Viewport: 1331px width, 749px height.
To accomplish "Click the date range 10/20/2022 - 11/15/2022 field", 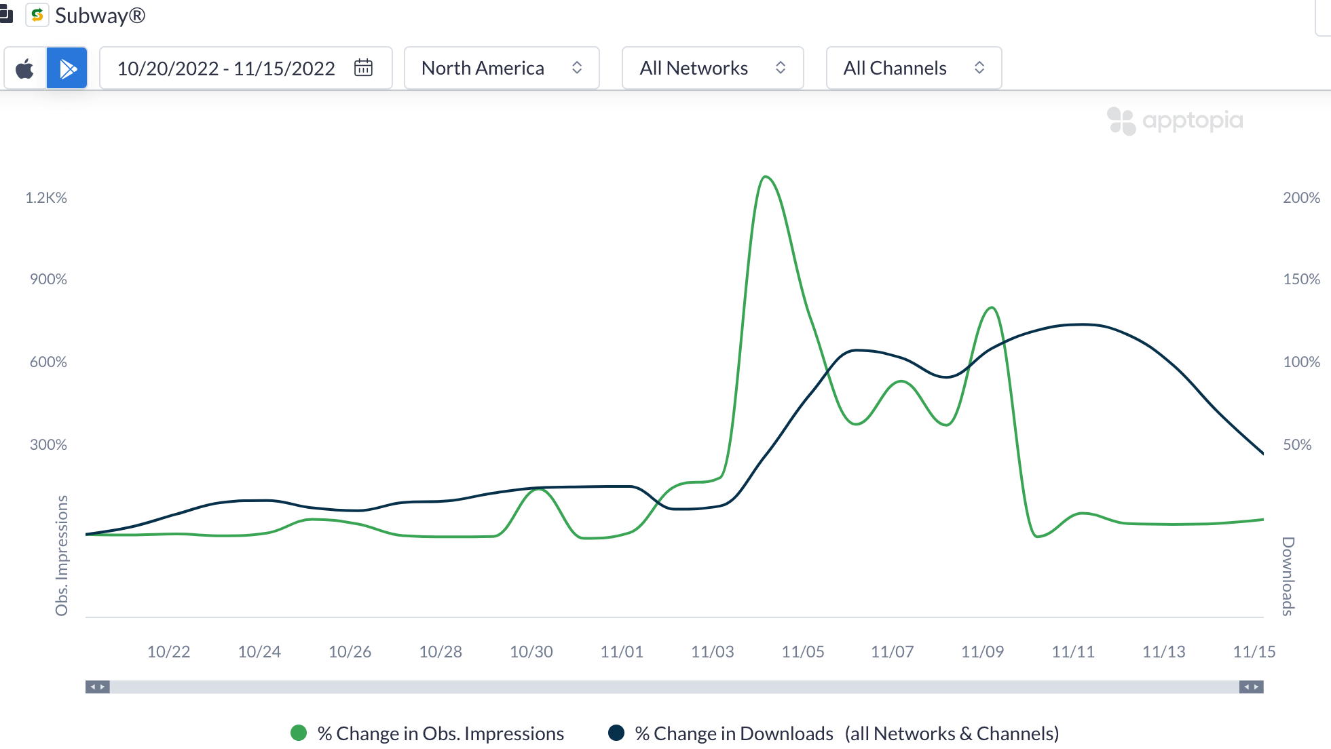I will 226,69.
